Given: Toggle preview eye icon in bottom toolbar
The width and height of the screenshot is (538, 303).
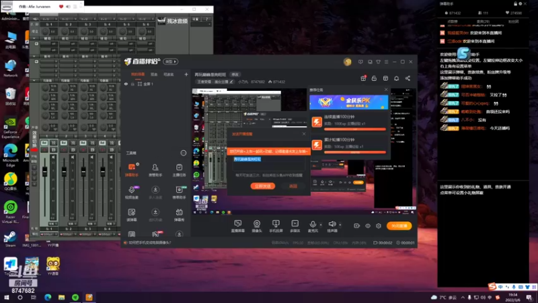Looking at the screenshot, I should pyautogui.click(x=367, y=226).
